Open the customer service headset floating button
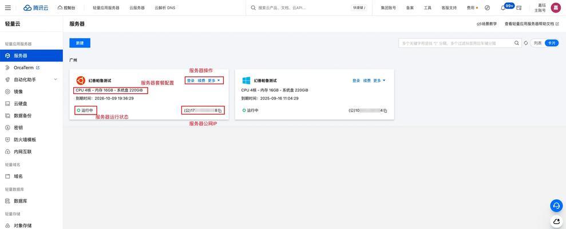 tap(556, 206)
